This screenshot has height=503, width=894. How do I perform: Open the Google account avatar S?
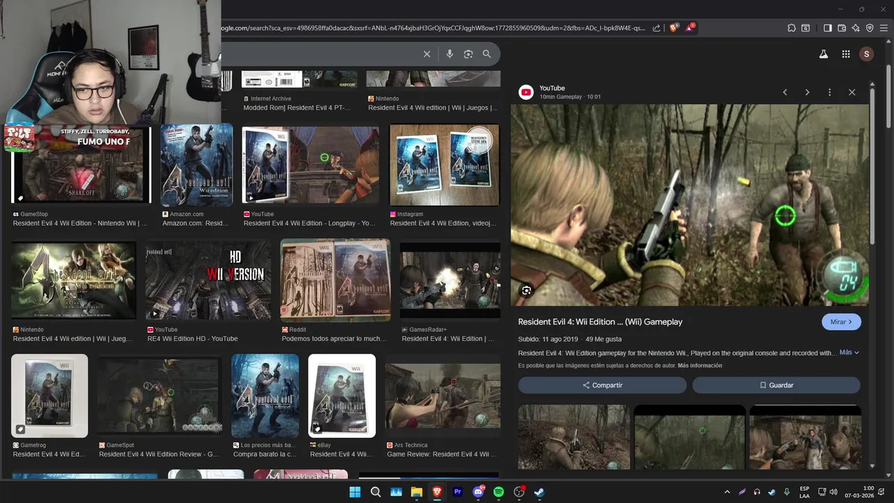coord(867,54)
